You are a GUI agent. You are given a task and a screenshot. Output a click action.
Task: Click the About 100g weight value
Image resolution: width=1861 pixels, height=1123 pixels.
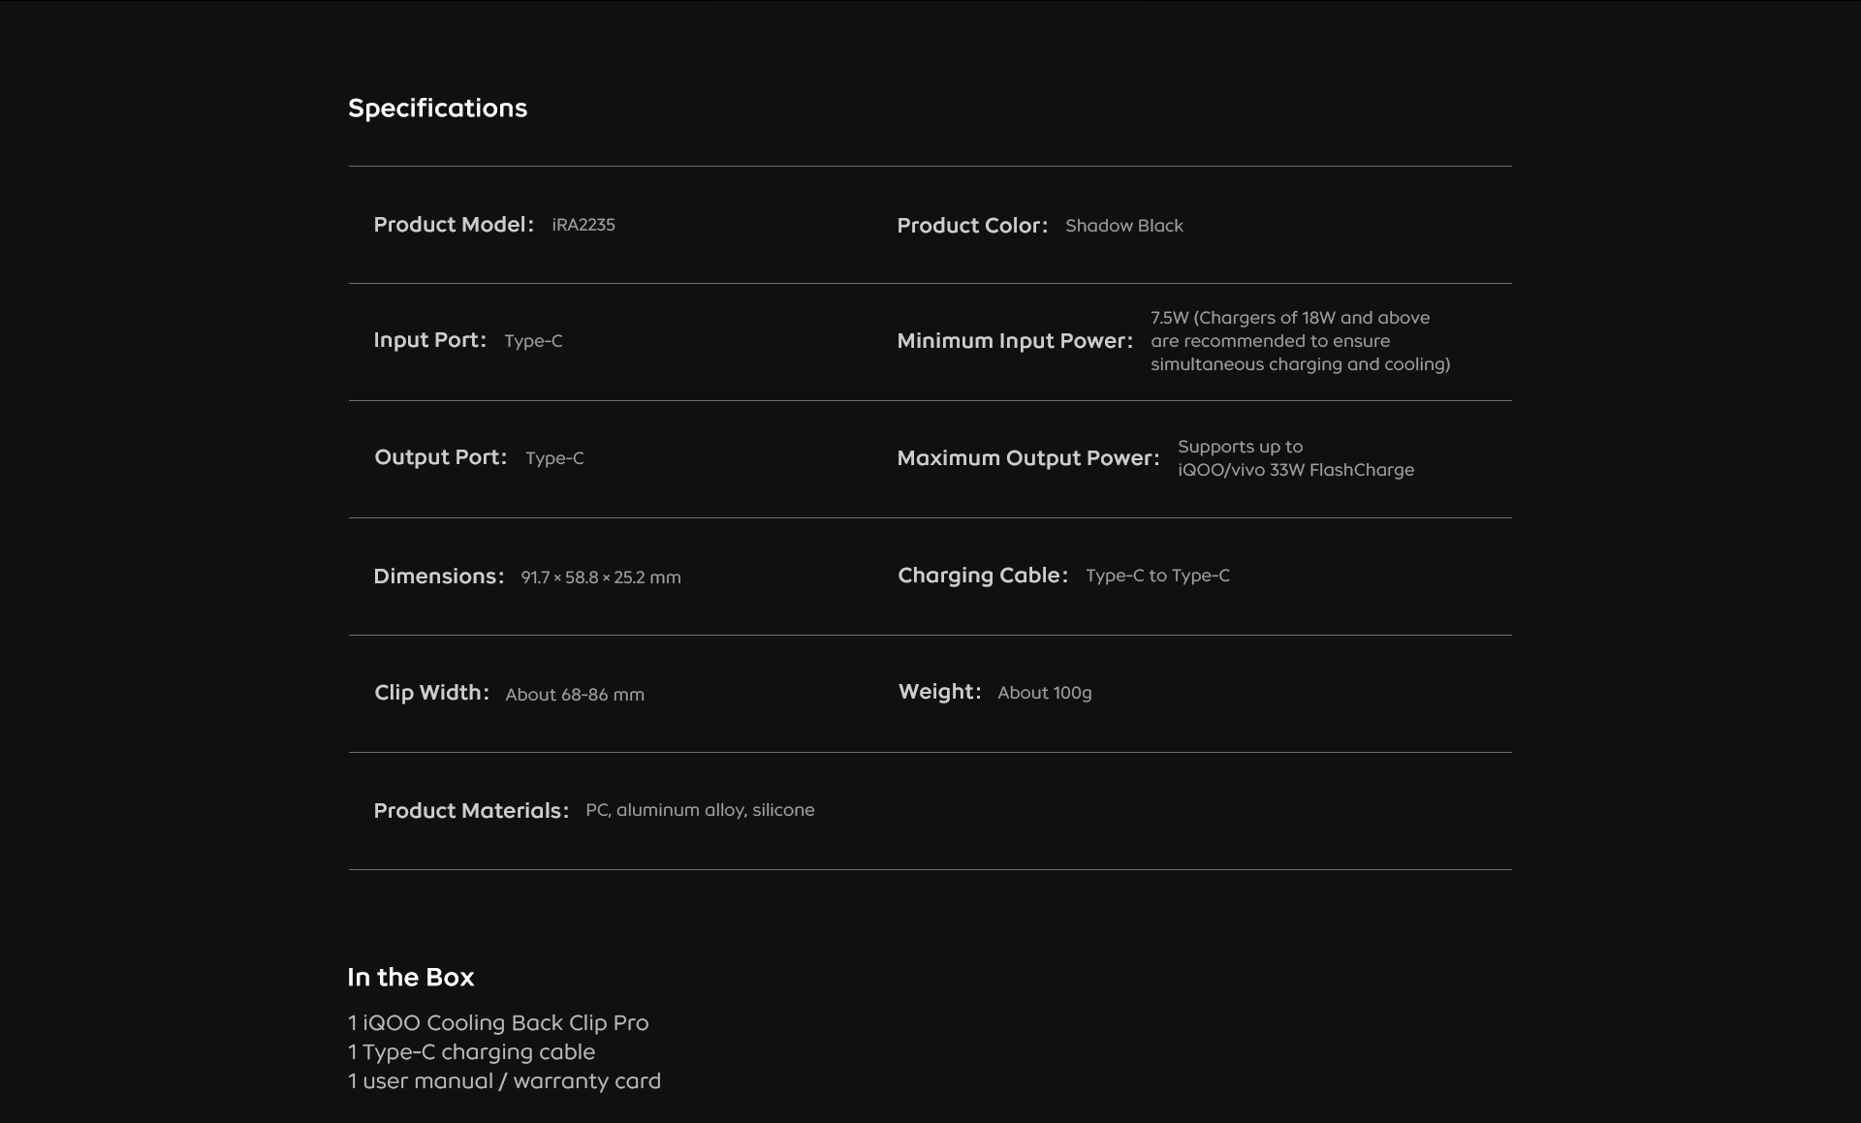point(1044,693)
